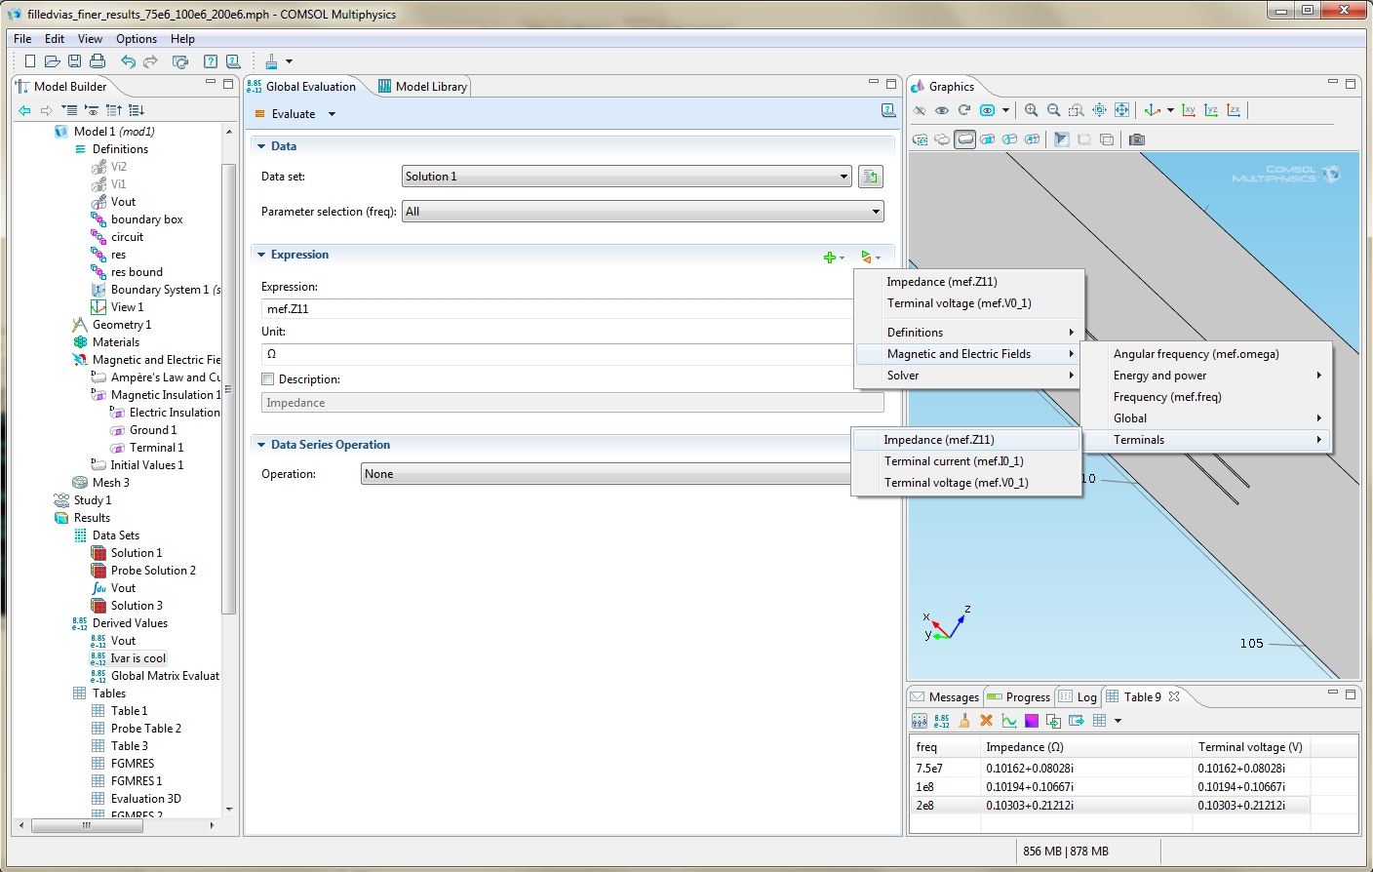Click the Select Boundaries icon in Graphics
Viewport: 1373px width, 872px height.
tap(988, 139)
